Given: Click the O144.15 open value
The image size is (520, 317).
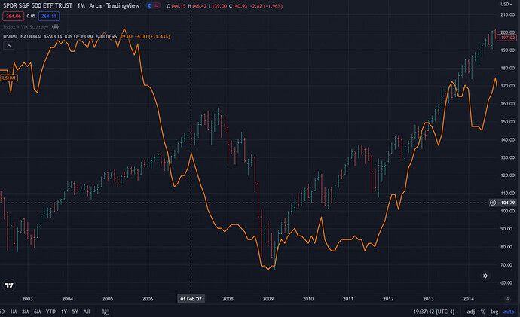Looking at the screenshot, I should [176, 6].
